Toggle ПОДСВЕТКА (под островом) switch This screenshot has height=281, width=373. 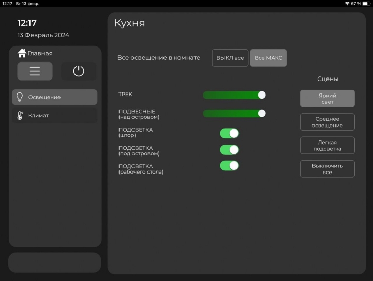229,150
